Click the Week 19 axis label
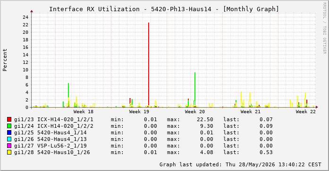 point(139,112)
